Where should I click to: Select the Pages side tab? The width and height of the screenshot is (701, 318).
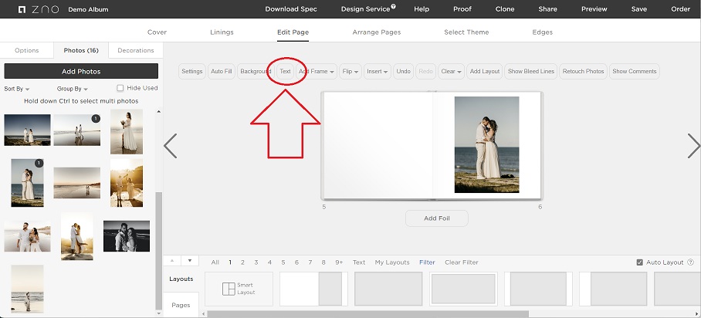(181, 305)
